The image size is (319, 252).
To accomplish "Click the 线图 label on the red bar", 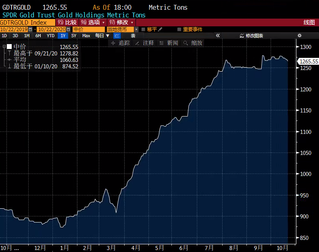I will click(x=309, y=22).
